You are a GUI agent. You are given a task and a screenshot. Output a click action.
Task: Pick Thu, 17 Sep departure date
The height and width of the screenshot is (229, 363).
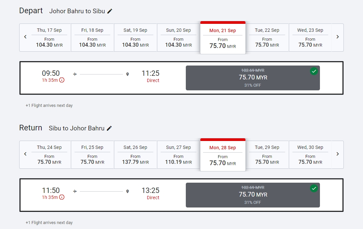49,38
